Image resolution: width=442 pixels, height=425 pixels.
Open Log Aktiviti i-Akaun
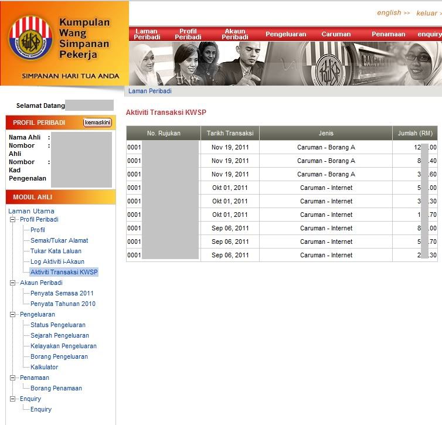tap(57, 261)
